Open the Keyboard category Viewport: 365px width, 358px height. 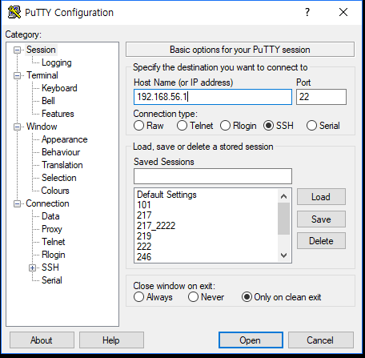click(x=59, y=88)
